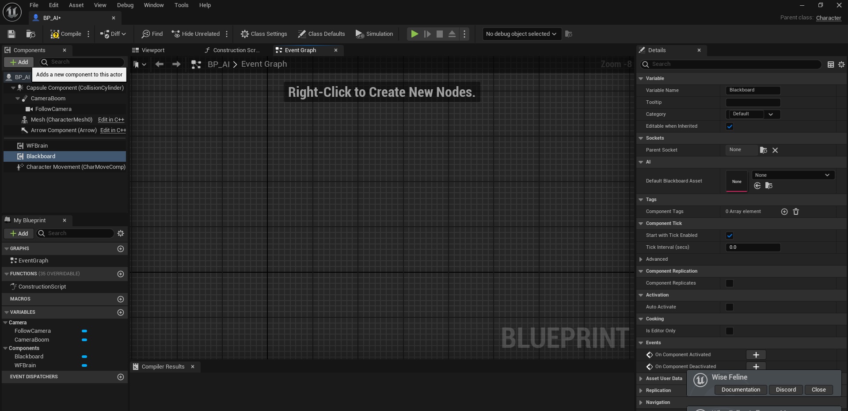Click the Save blueprint icon

pos(11,34)
